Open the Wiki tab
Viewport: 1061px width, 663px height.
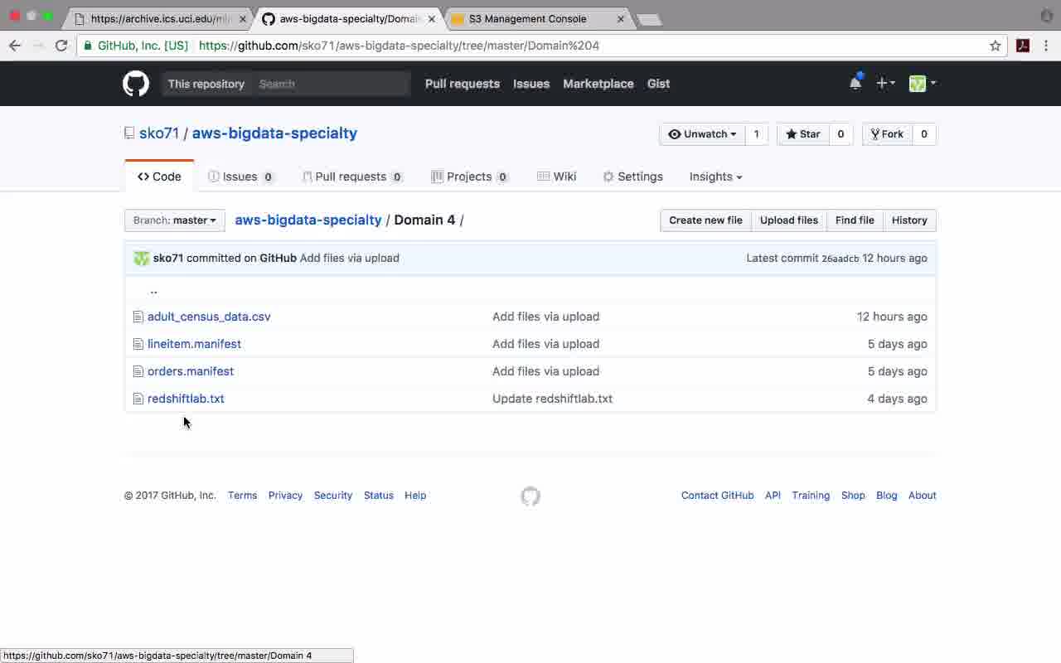pos(557,177)
